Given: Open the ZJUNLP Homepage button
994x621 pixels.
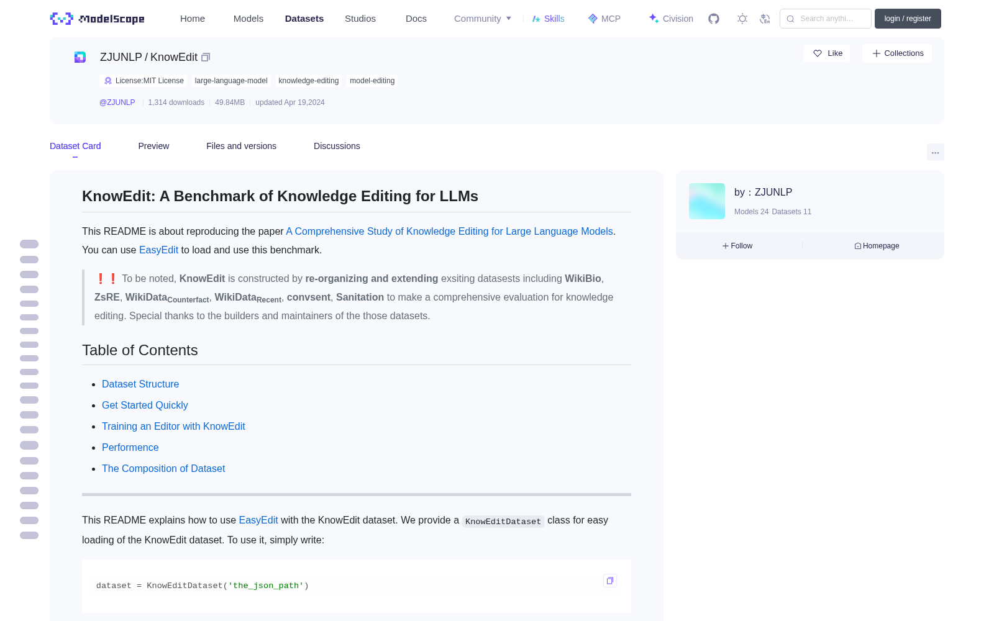Looking at the screenshot, I should [877, 246].
